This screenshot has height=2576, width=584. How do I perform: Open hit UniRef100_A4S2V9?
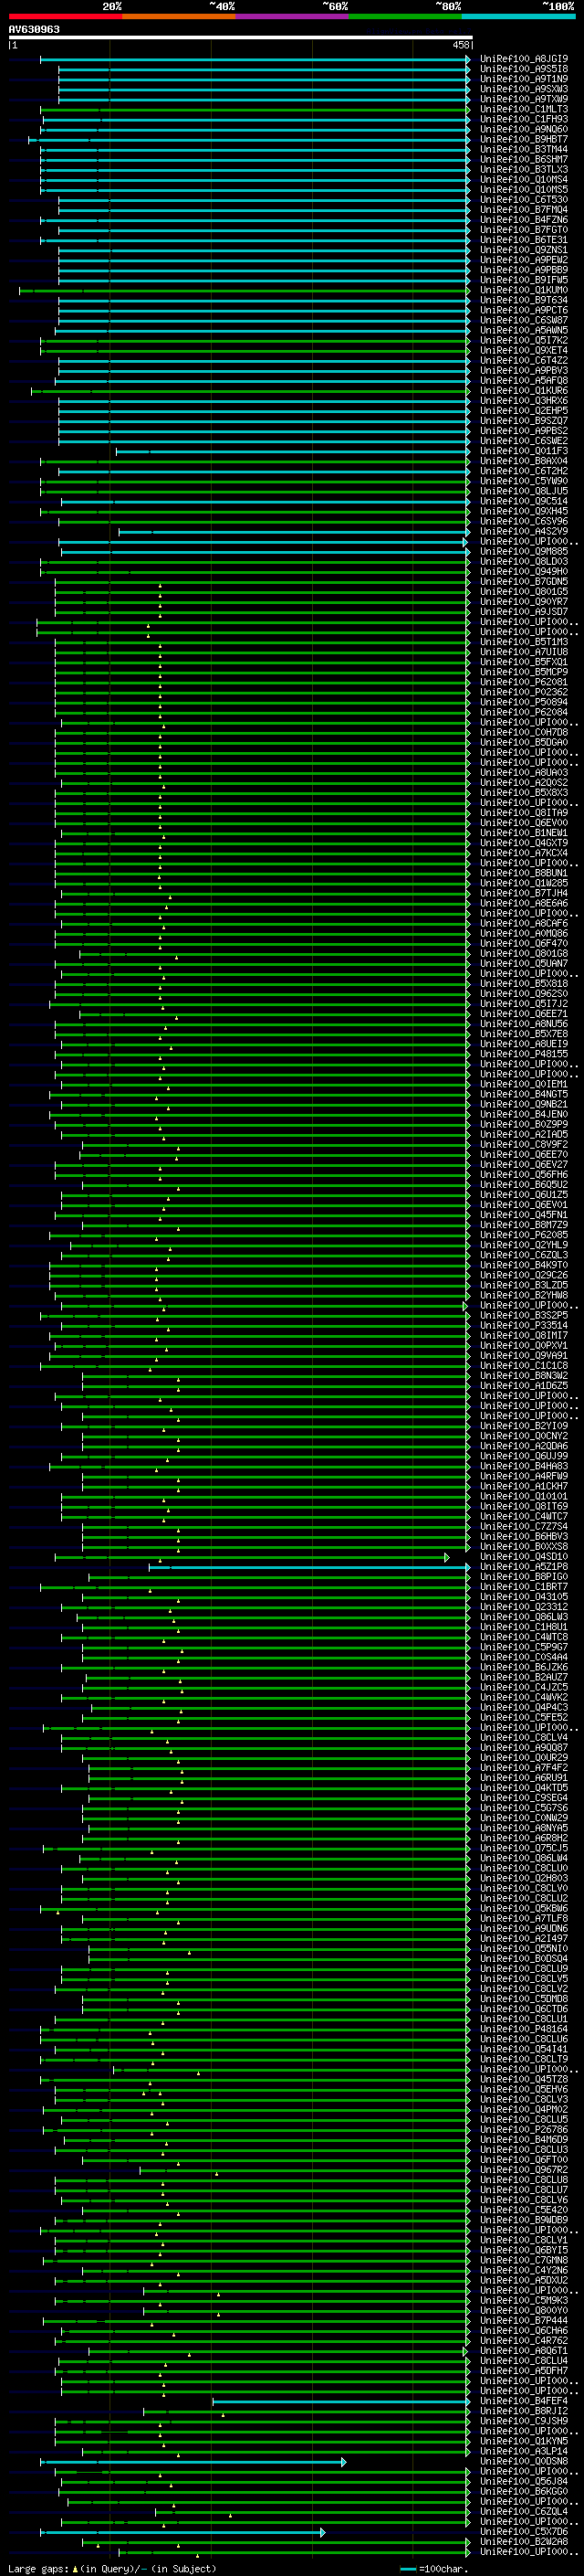[524, 532]
